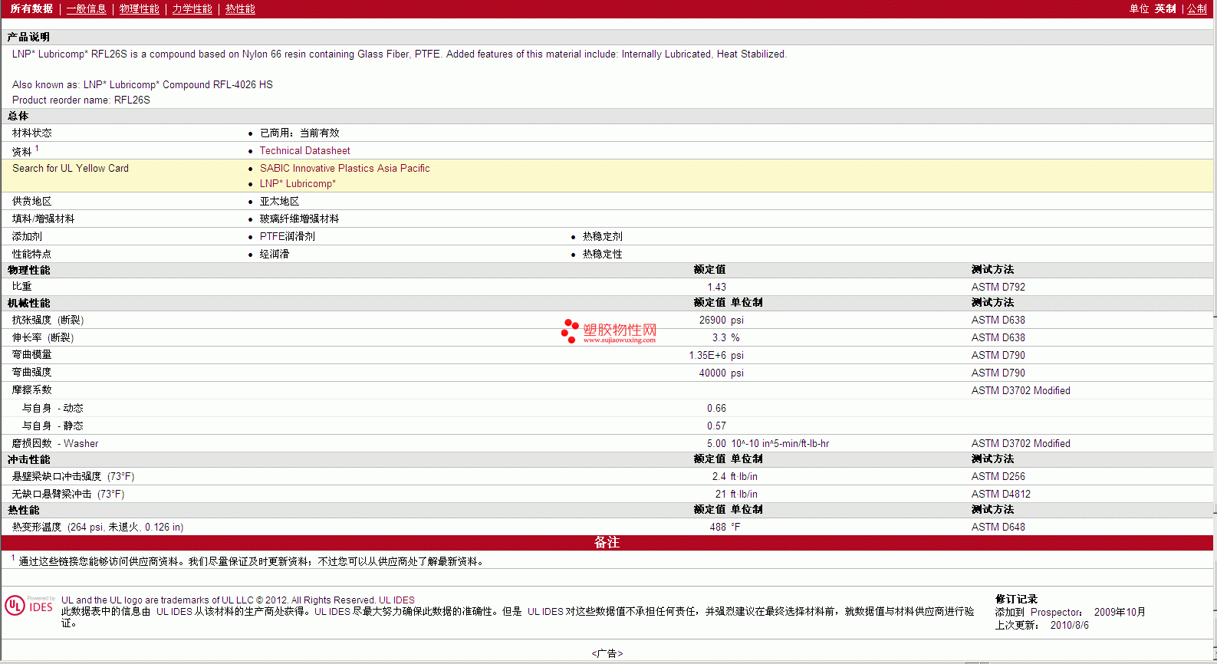Select dynamic friction value 0.66
This screenshot has height=664, width=1217.
(716, 409)
